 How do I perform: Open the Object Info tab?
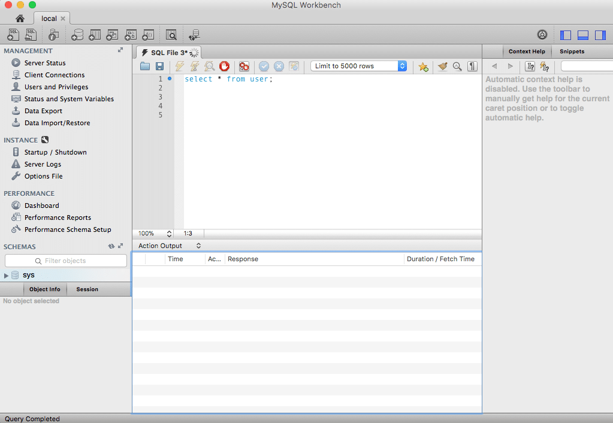tap(44, 289)
